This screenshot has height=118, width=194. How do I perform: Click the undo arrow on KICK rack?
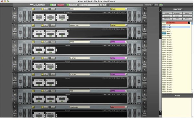pyautogui.click(x=105, y=13)
